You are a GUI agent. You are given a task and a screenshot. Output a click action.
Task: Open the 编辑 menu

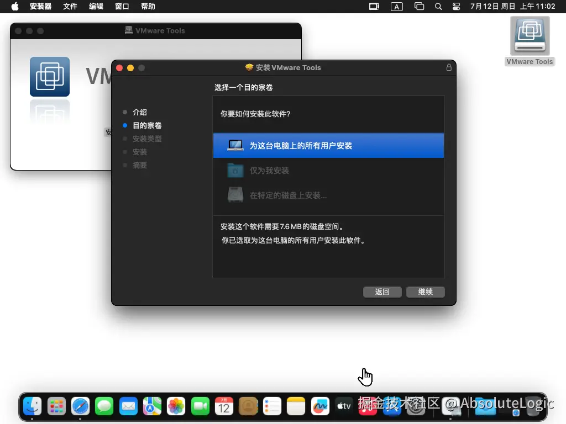[96, 7]
